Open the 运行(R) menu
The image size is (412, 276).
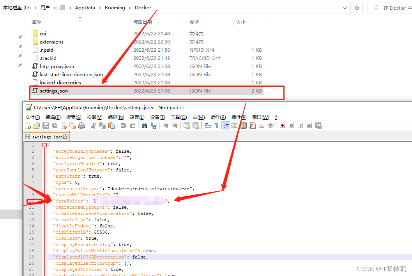click(x=218, y=117)
